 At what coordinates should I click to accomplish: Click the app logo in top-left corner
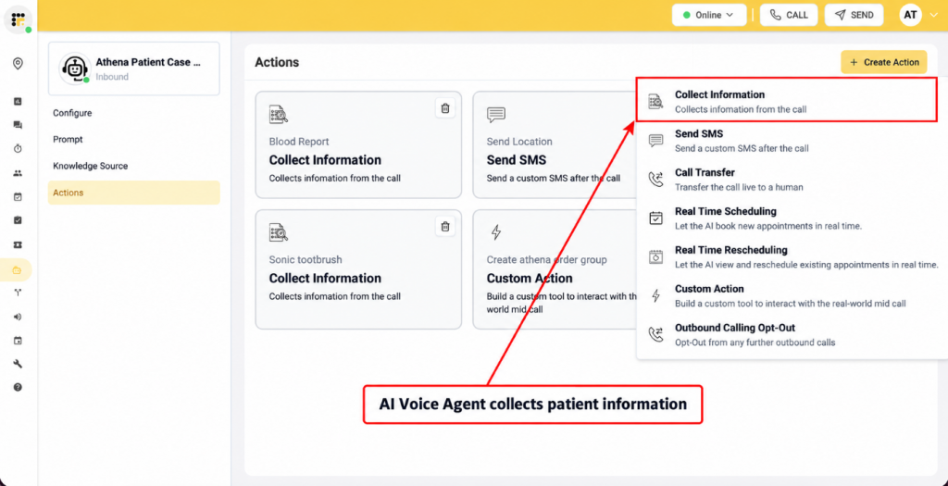click(19, 19)
